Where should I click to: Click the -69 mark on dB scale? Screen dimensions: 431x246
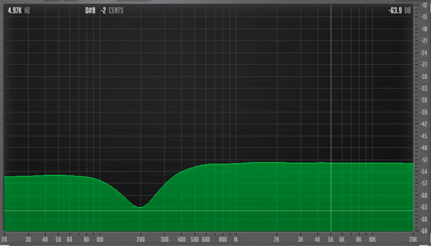pyautogui.click(x=424, y=230)
